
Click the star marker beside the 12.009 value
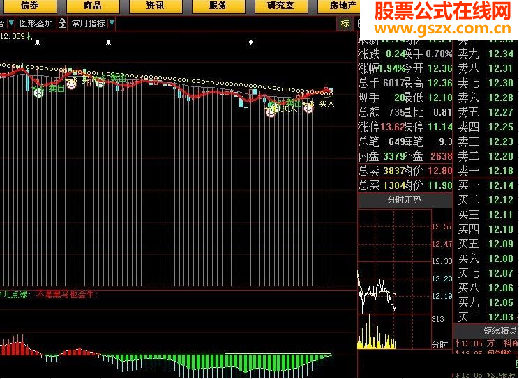(x=38, y=42)
